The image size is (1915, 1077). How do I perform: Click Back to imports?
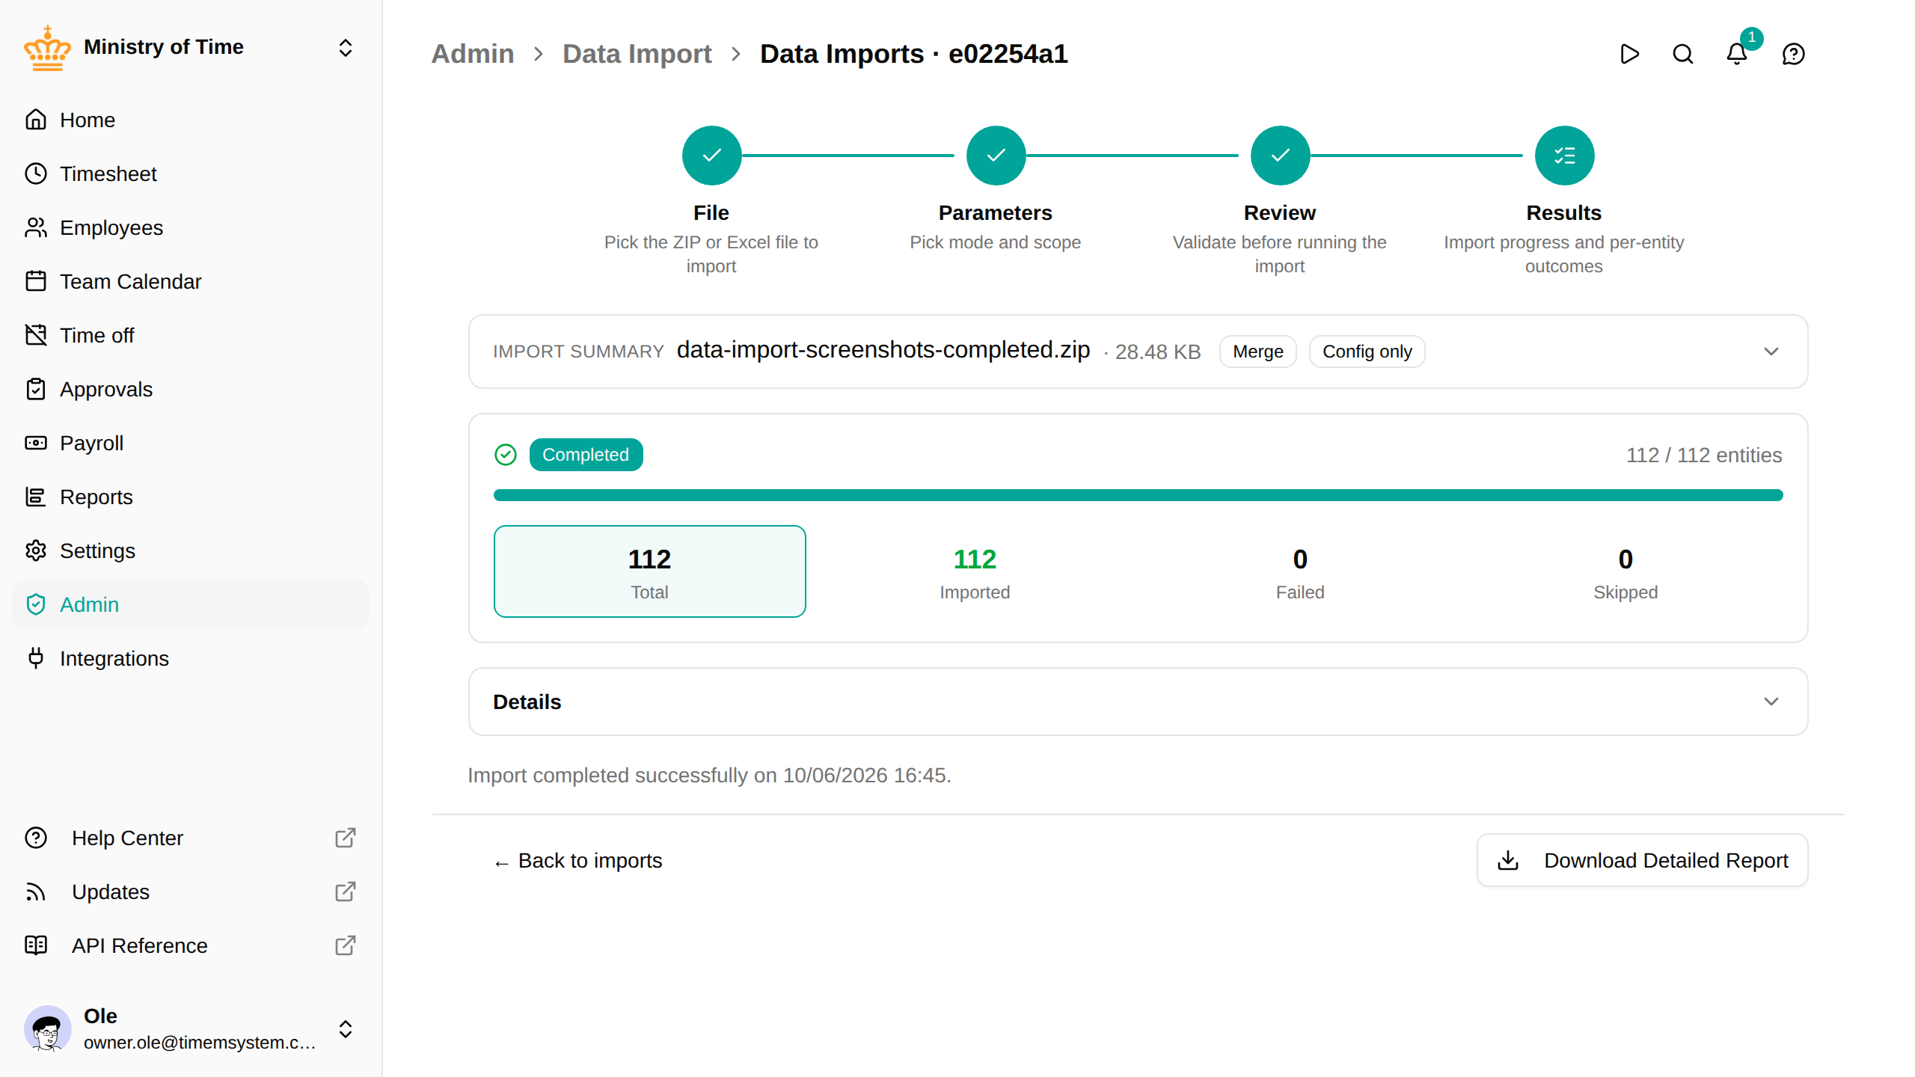[x=577, y=861]
